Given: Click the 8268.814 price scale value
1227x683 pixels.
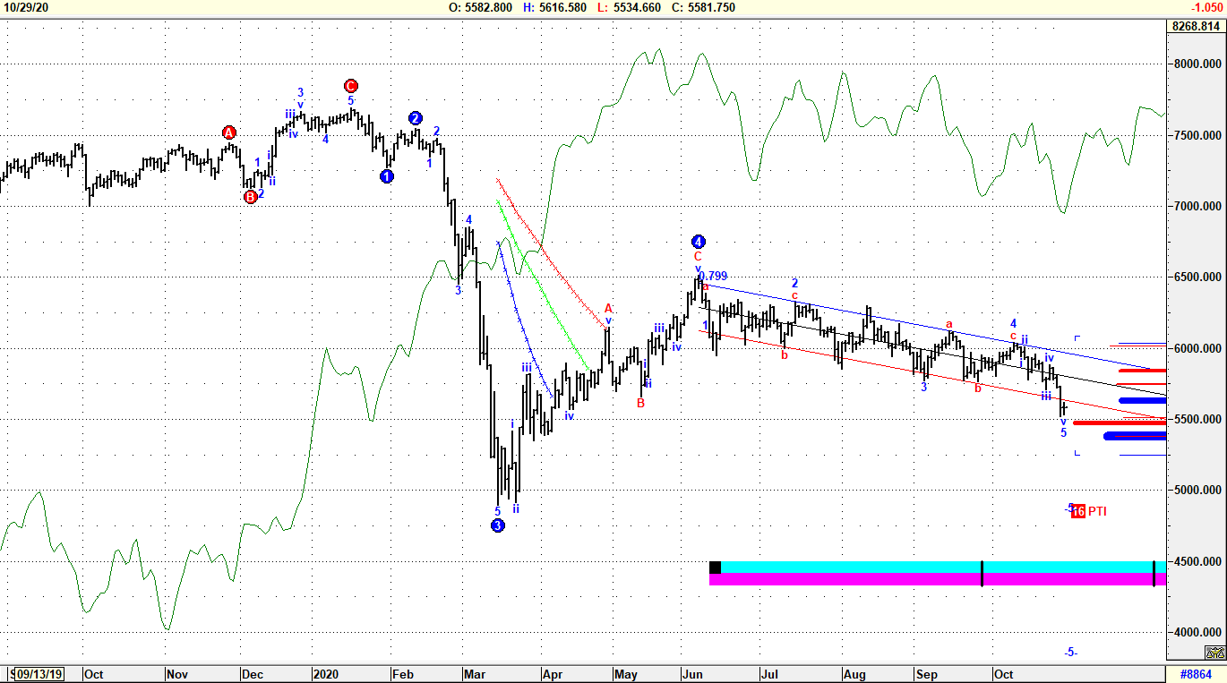Looking at the screenshot, I should click(x=1196, y=27).
